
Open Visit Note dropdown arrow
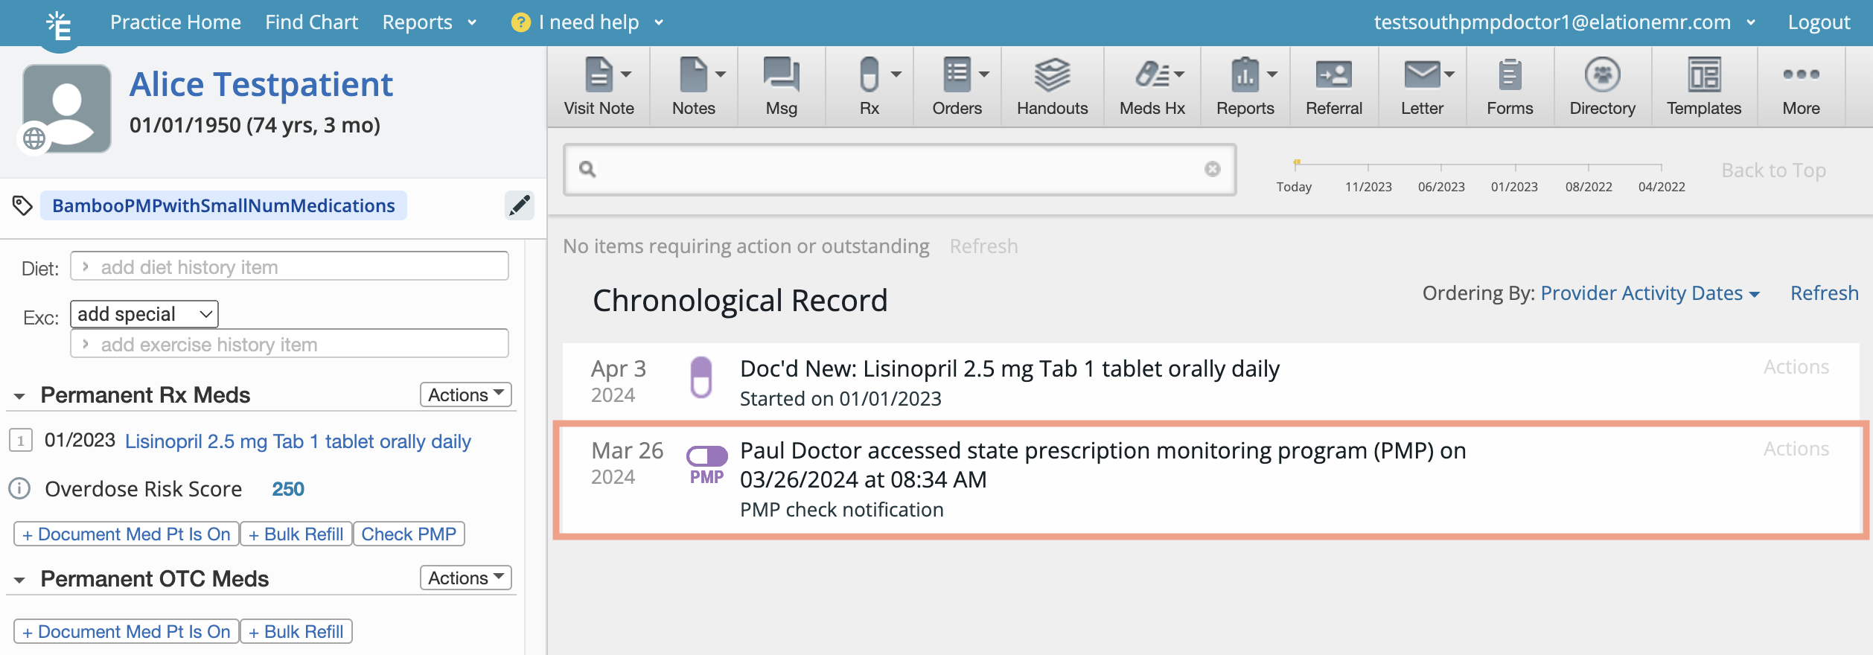click(x=626, y=74)
